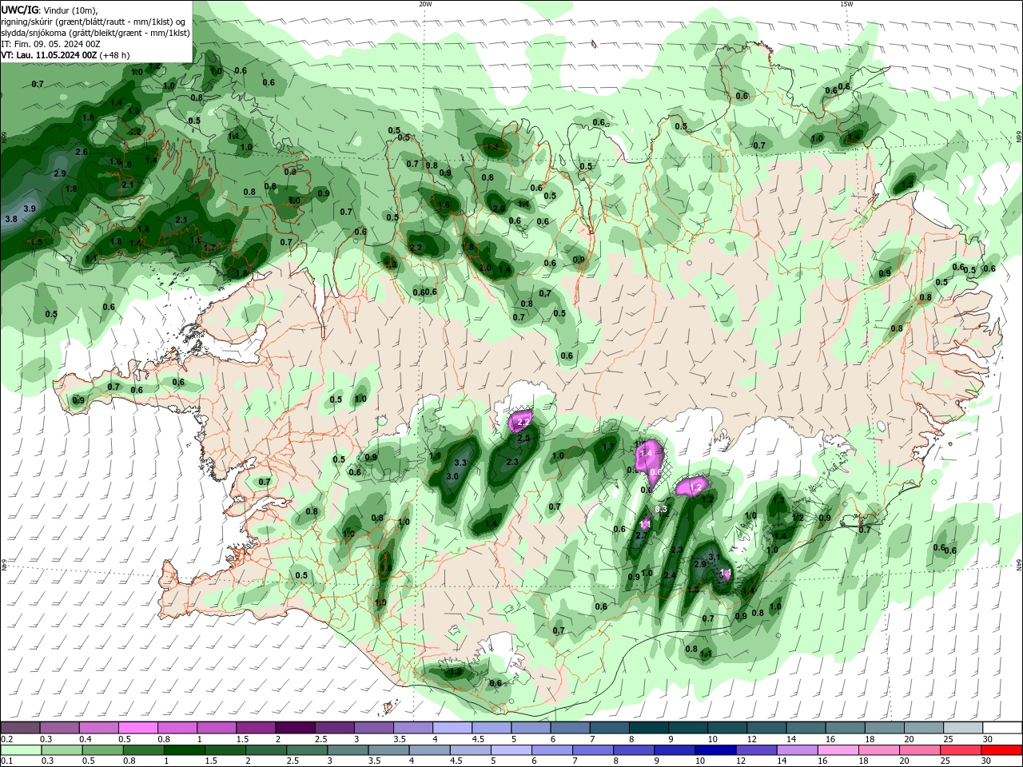1023x767 pixels.
Task: Click the line 'rigning/skúrir (grænt/blátt/rautt - mm/1klst) og'
Action: click(x=94, y=22)
